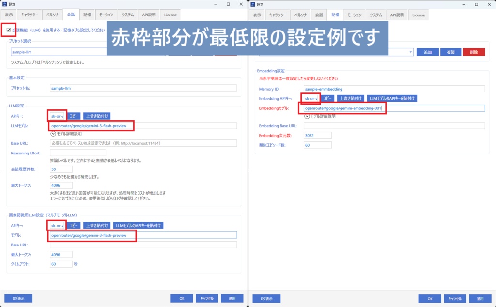The image size is (496, 307).
Task: Click the Memory ID input field
Action: pos(394,89)
